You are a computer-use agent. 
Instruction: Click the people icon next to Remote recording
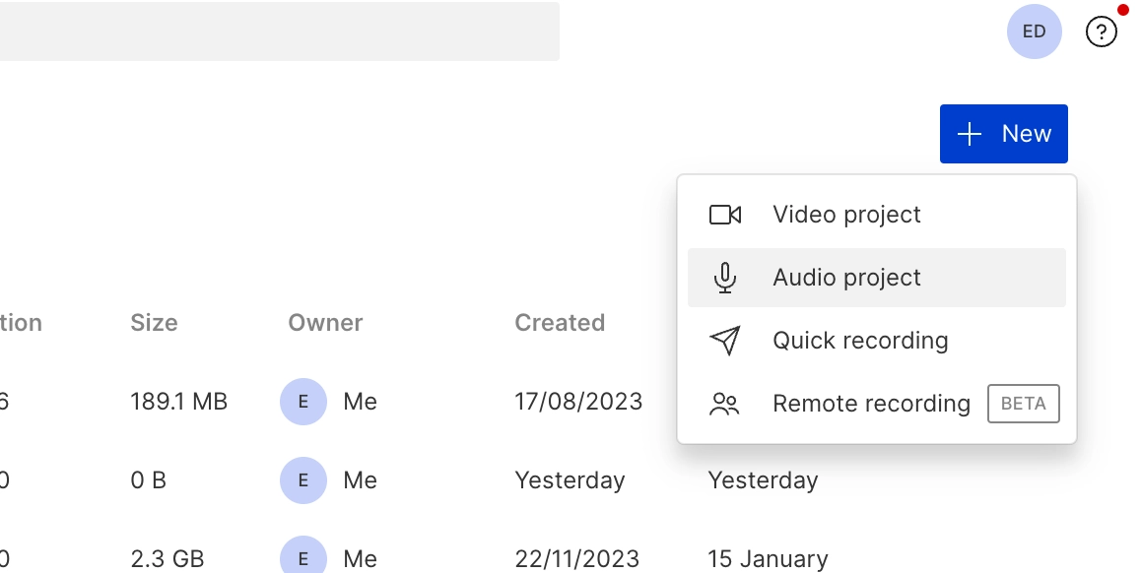coord(725,403)
